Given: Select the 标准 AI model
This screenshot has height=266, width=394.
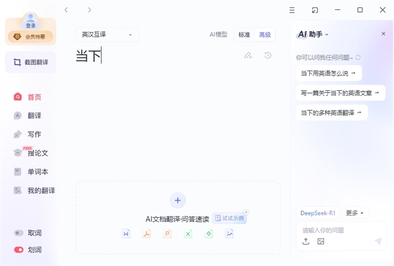Looking at the screenshot, I should click(244, 35).
